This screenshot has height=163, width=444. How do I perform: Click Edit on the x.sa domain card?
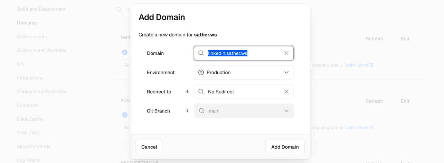pos(405,101)
